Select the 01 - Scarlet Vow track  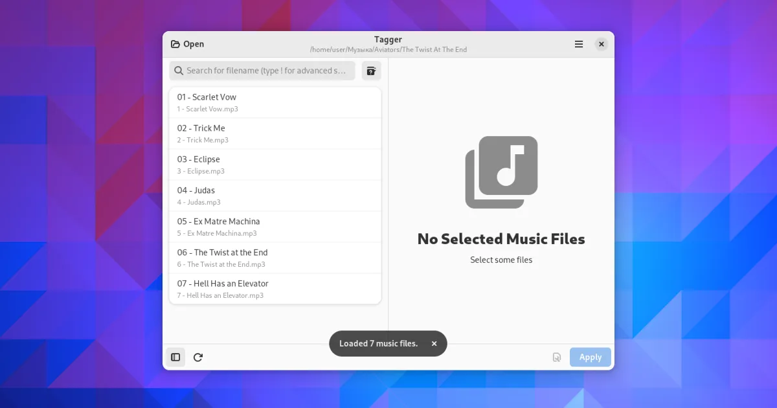point(275,102)
